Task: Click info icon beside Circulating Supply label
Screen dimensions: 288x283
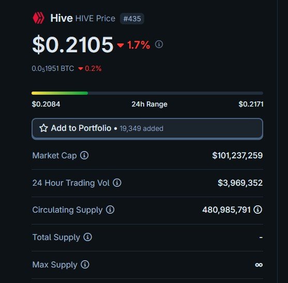Action: tap(110, 210)
